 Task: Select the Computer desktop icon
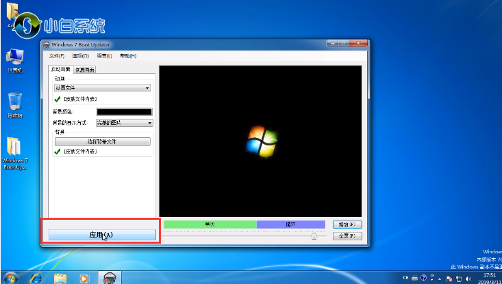(x=14, y=60)
